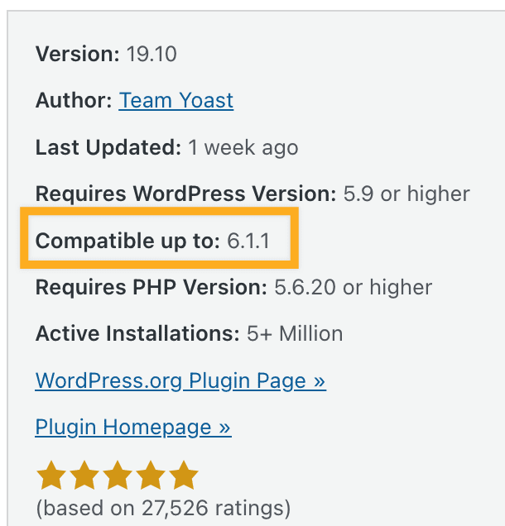Click the 'Last Updated:' label

[x=108, y=148]
